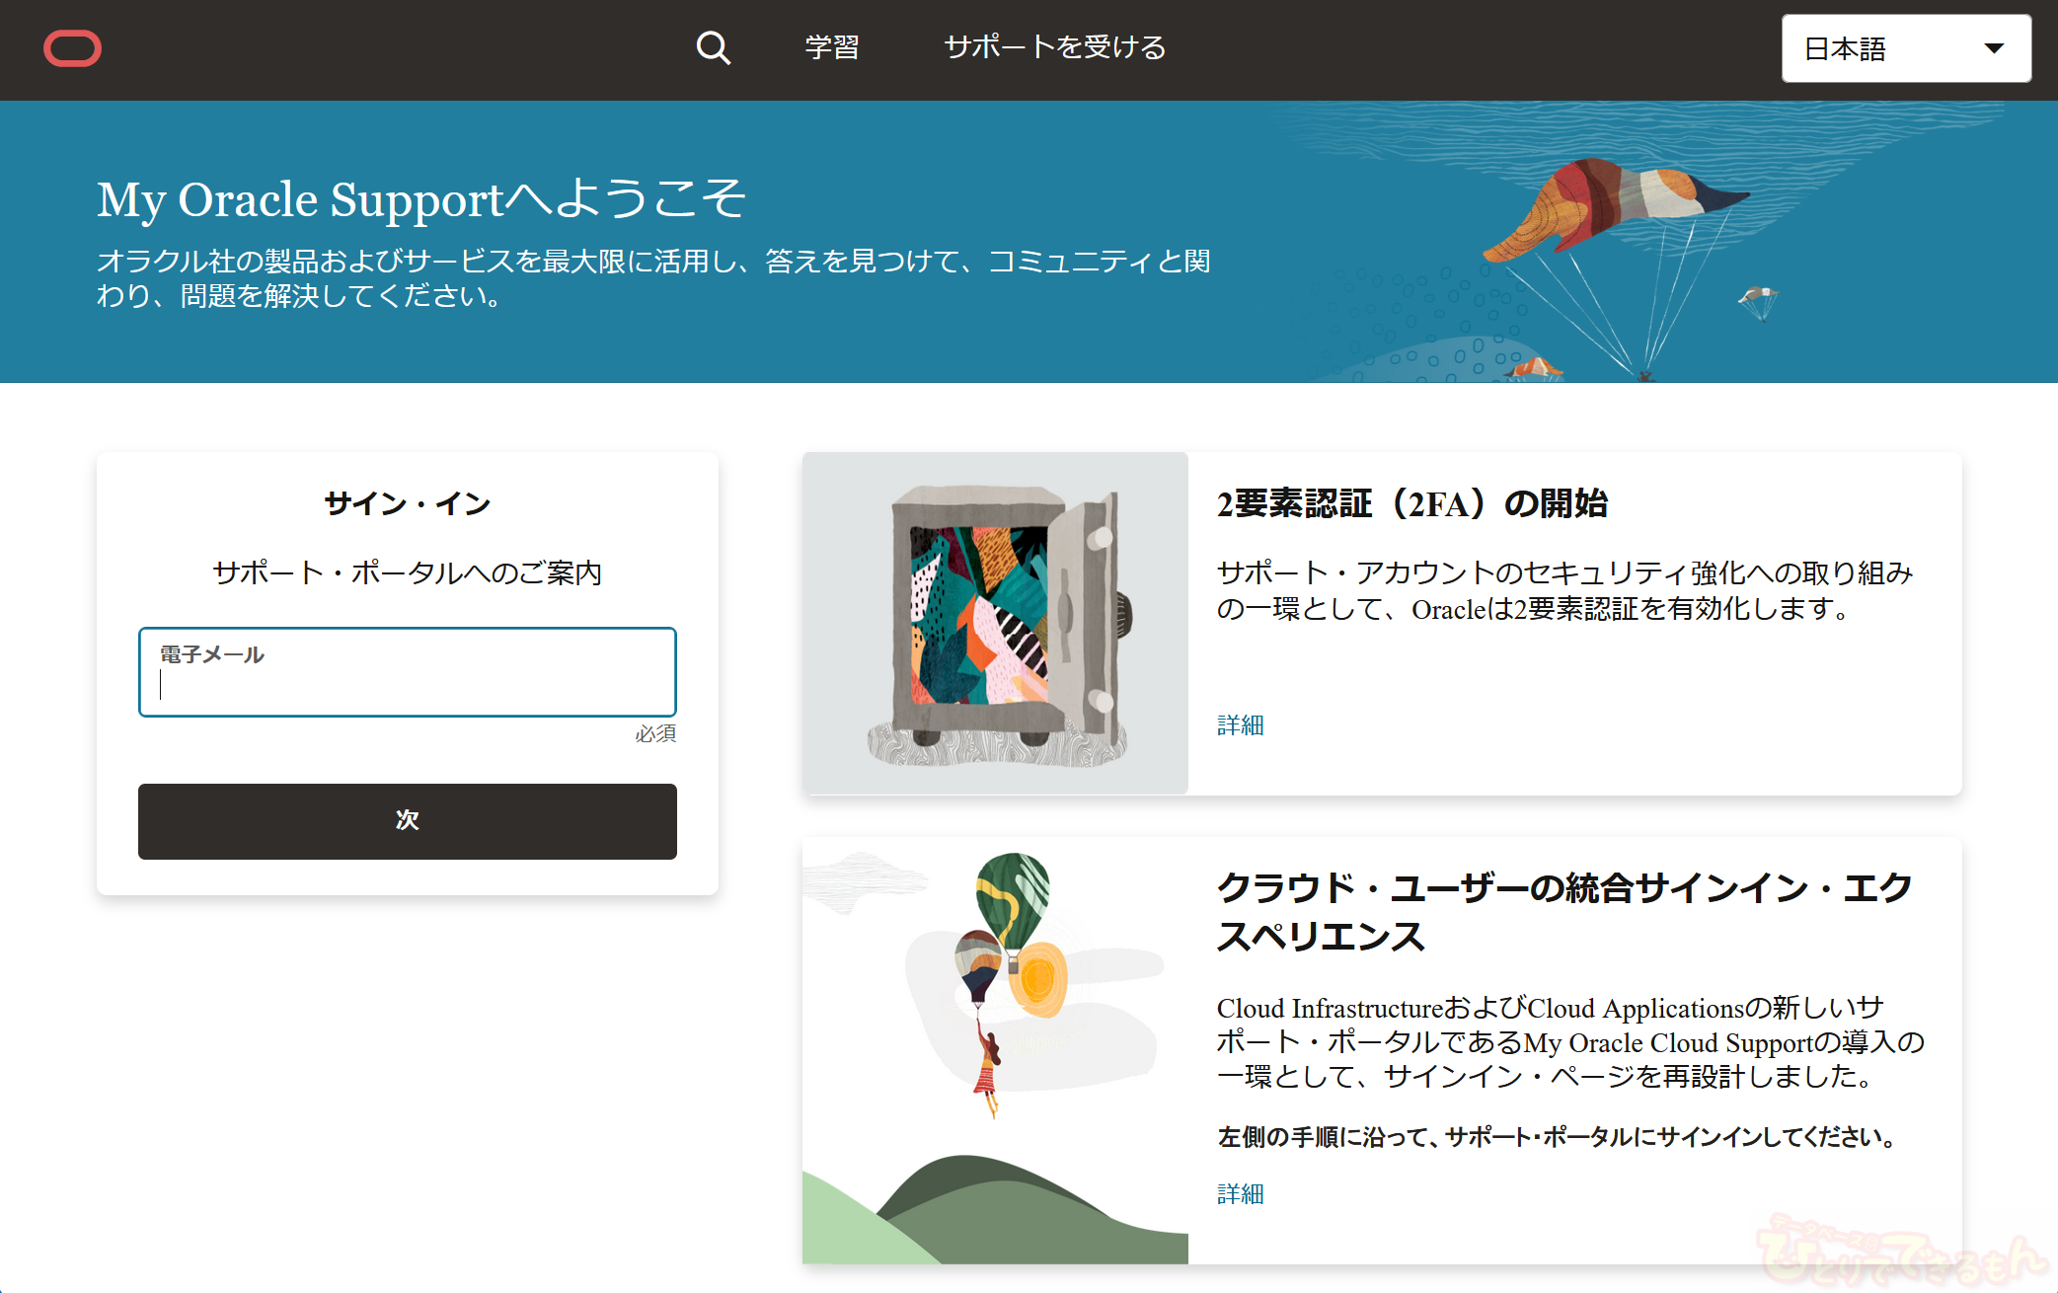Click the 必須 label below email field
This screenshot has width=2058, height=1293.
click(655, 733)
